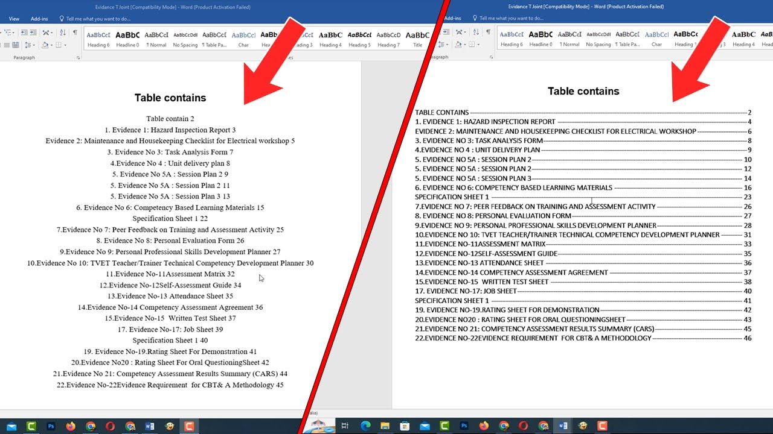Apply Heading 5 style in left window

click(359, 39)
